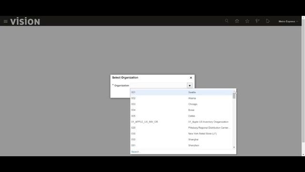This screenshot has width=305, height=172.
Task: Select organization 004 Boise
Action: click(182, 110)
